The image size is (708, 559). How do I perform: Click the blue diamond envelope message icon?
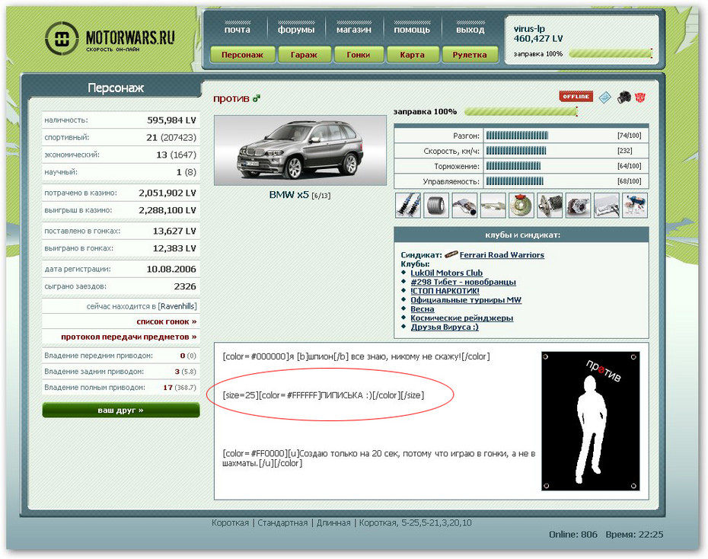click(604, 97)
